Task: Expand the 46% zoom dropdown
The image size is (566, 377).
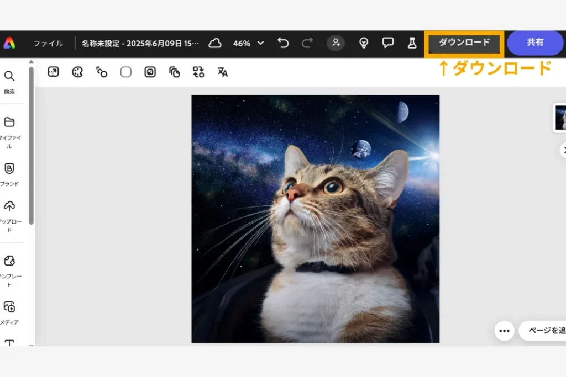Action: pos(248,43)
